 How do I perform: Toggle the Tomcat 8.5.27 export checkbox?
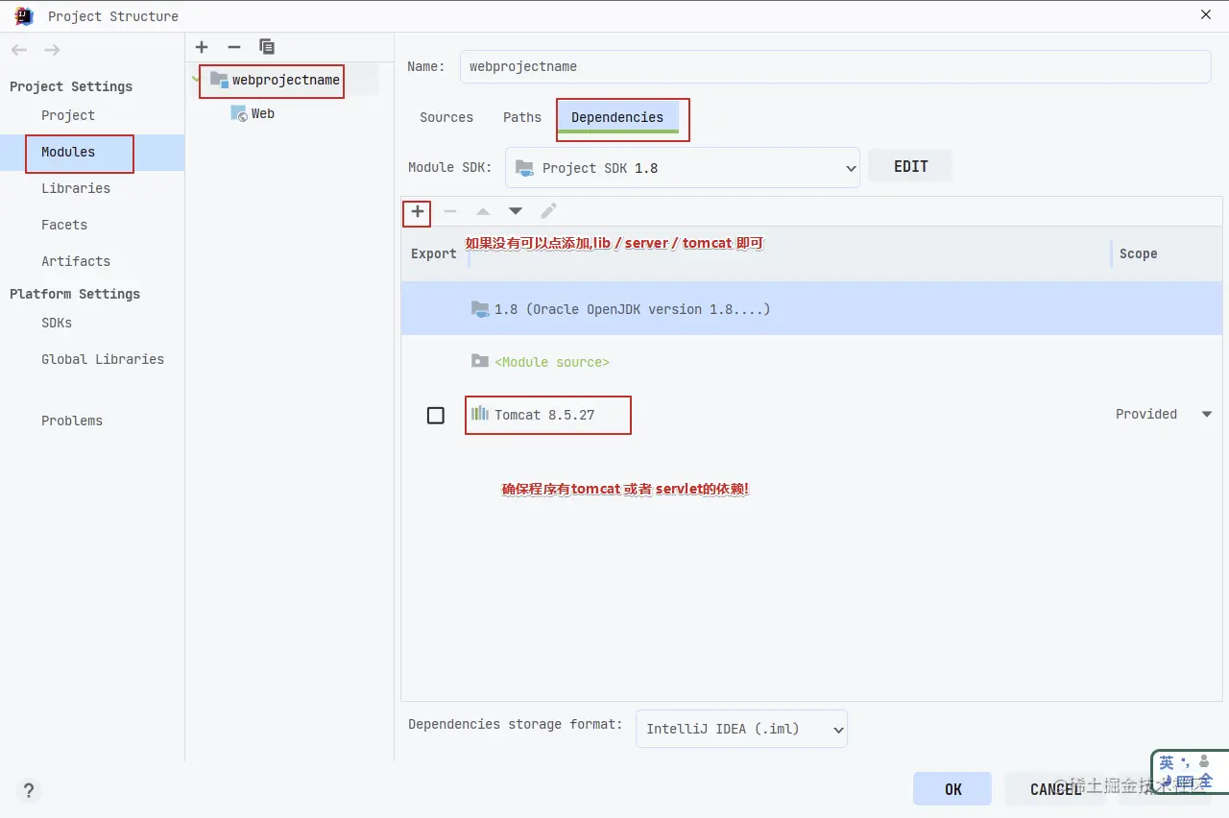pos(436,415)
